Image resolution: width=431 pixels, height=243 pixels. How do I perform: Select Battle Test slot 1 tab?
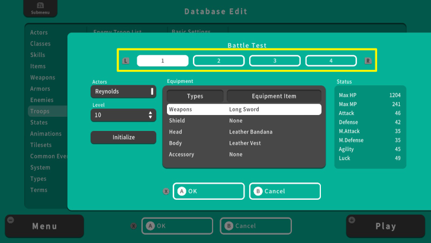tap(163, 60)
